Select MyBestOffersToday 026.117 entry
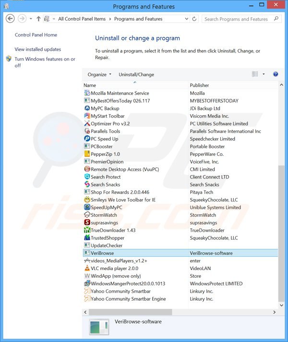 point(120,101)
